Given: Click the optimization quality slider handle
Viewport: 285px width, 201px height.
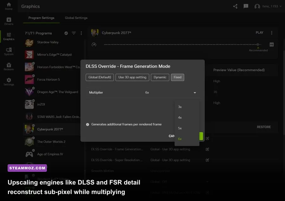Looking at the screenshot, I should click(258, 44).
